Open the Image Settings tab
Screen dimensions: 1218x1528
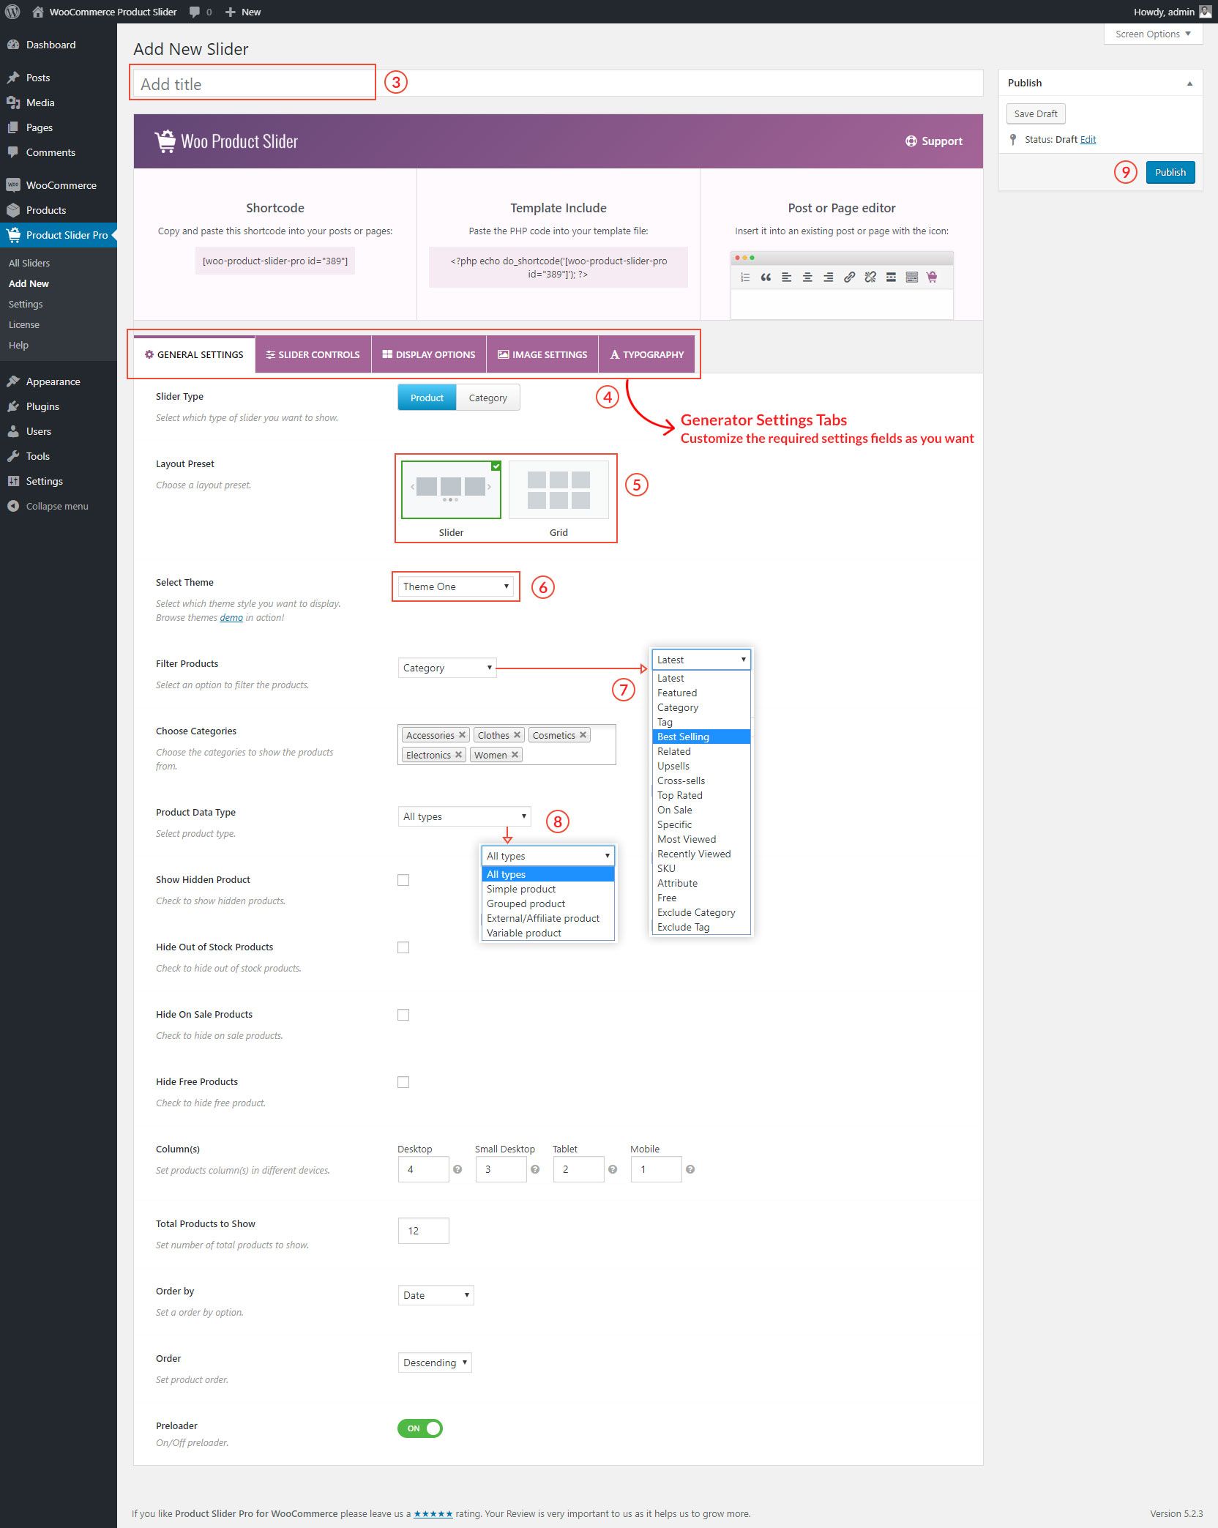pyautogui.click(x=542, y=354)
